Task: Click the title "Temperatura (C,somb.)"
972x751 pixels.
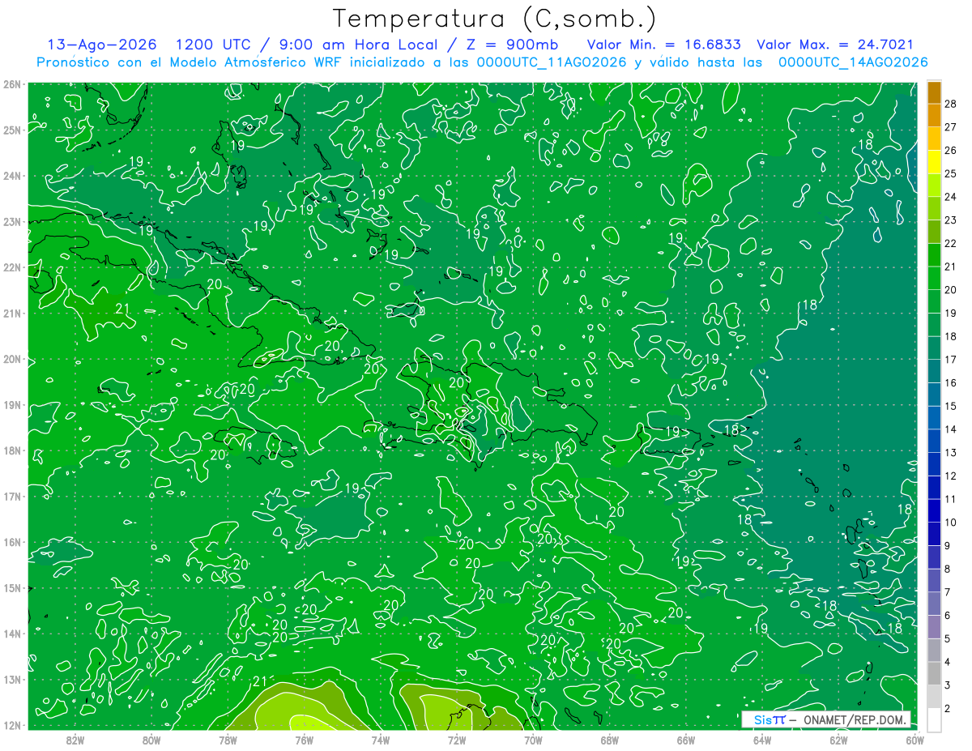Action: (x=495, y=19)
